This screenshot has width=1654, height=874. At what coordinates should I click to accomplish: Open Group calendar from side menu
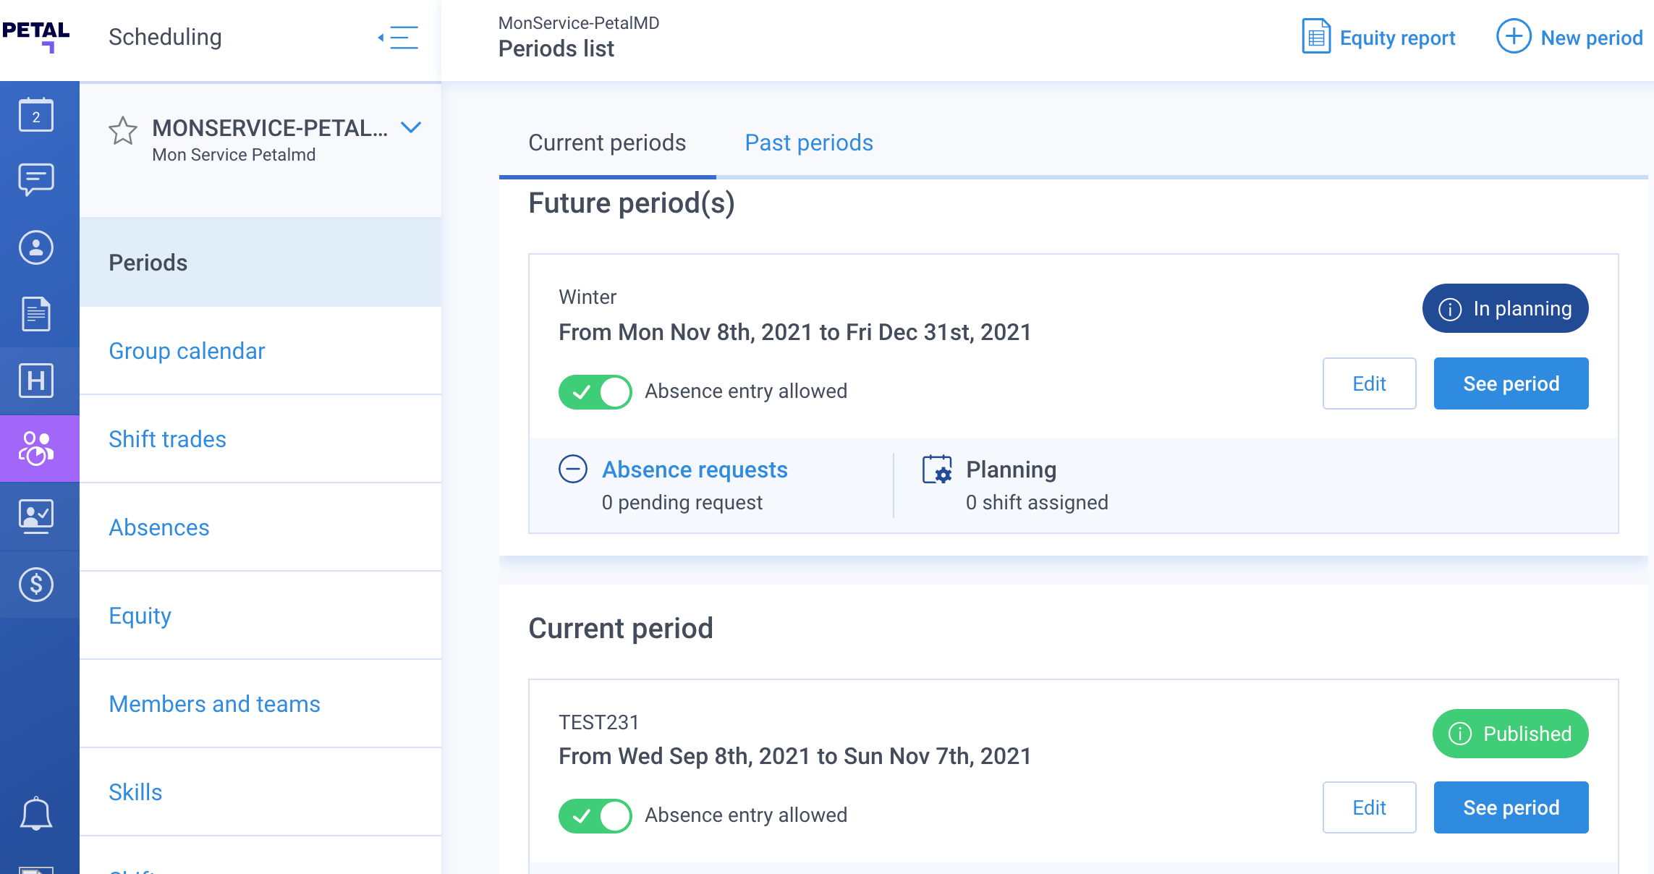click(x=187, y=351)
